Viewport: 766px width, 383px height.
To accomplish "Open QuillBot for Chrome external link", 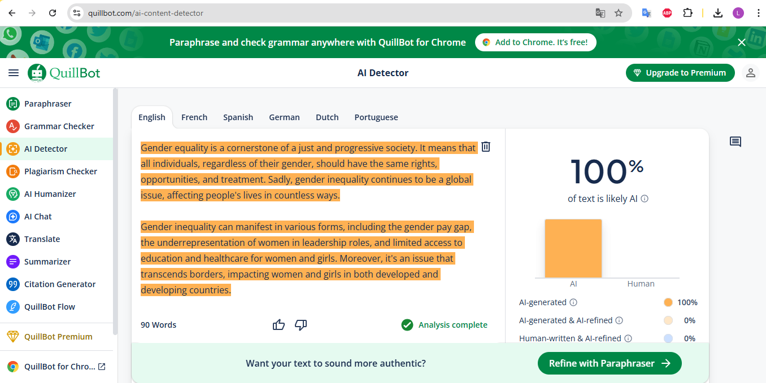I will [x=56, y=367].
